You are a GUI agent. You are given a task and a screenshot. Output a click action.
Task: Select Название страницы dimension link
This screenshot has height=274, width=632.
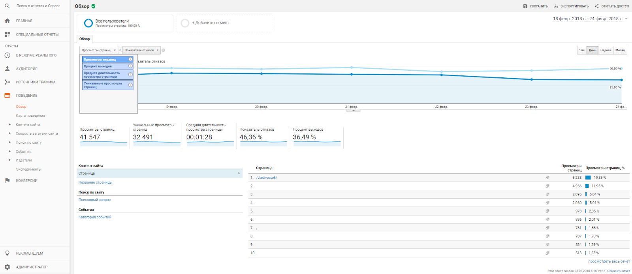coord(95,182)
